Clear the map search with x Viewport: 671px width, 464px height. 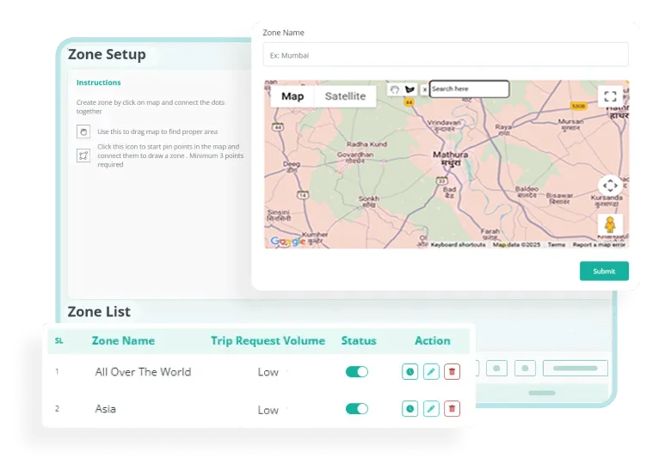pos(424,89)
